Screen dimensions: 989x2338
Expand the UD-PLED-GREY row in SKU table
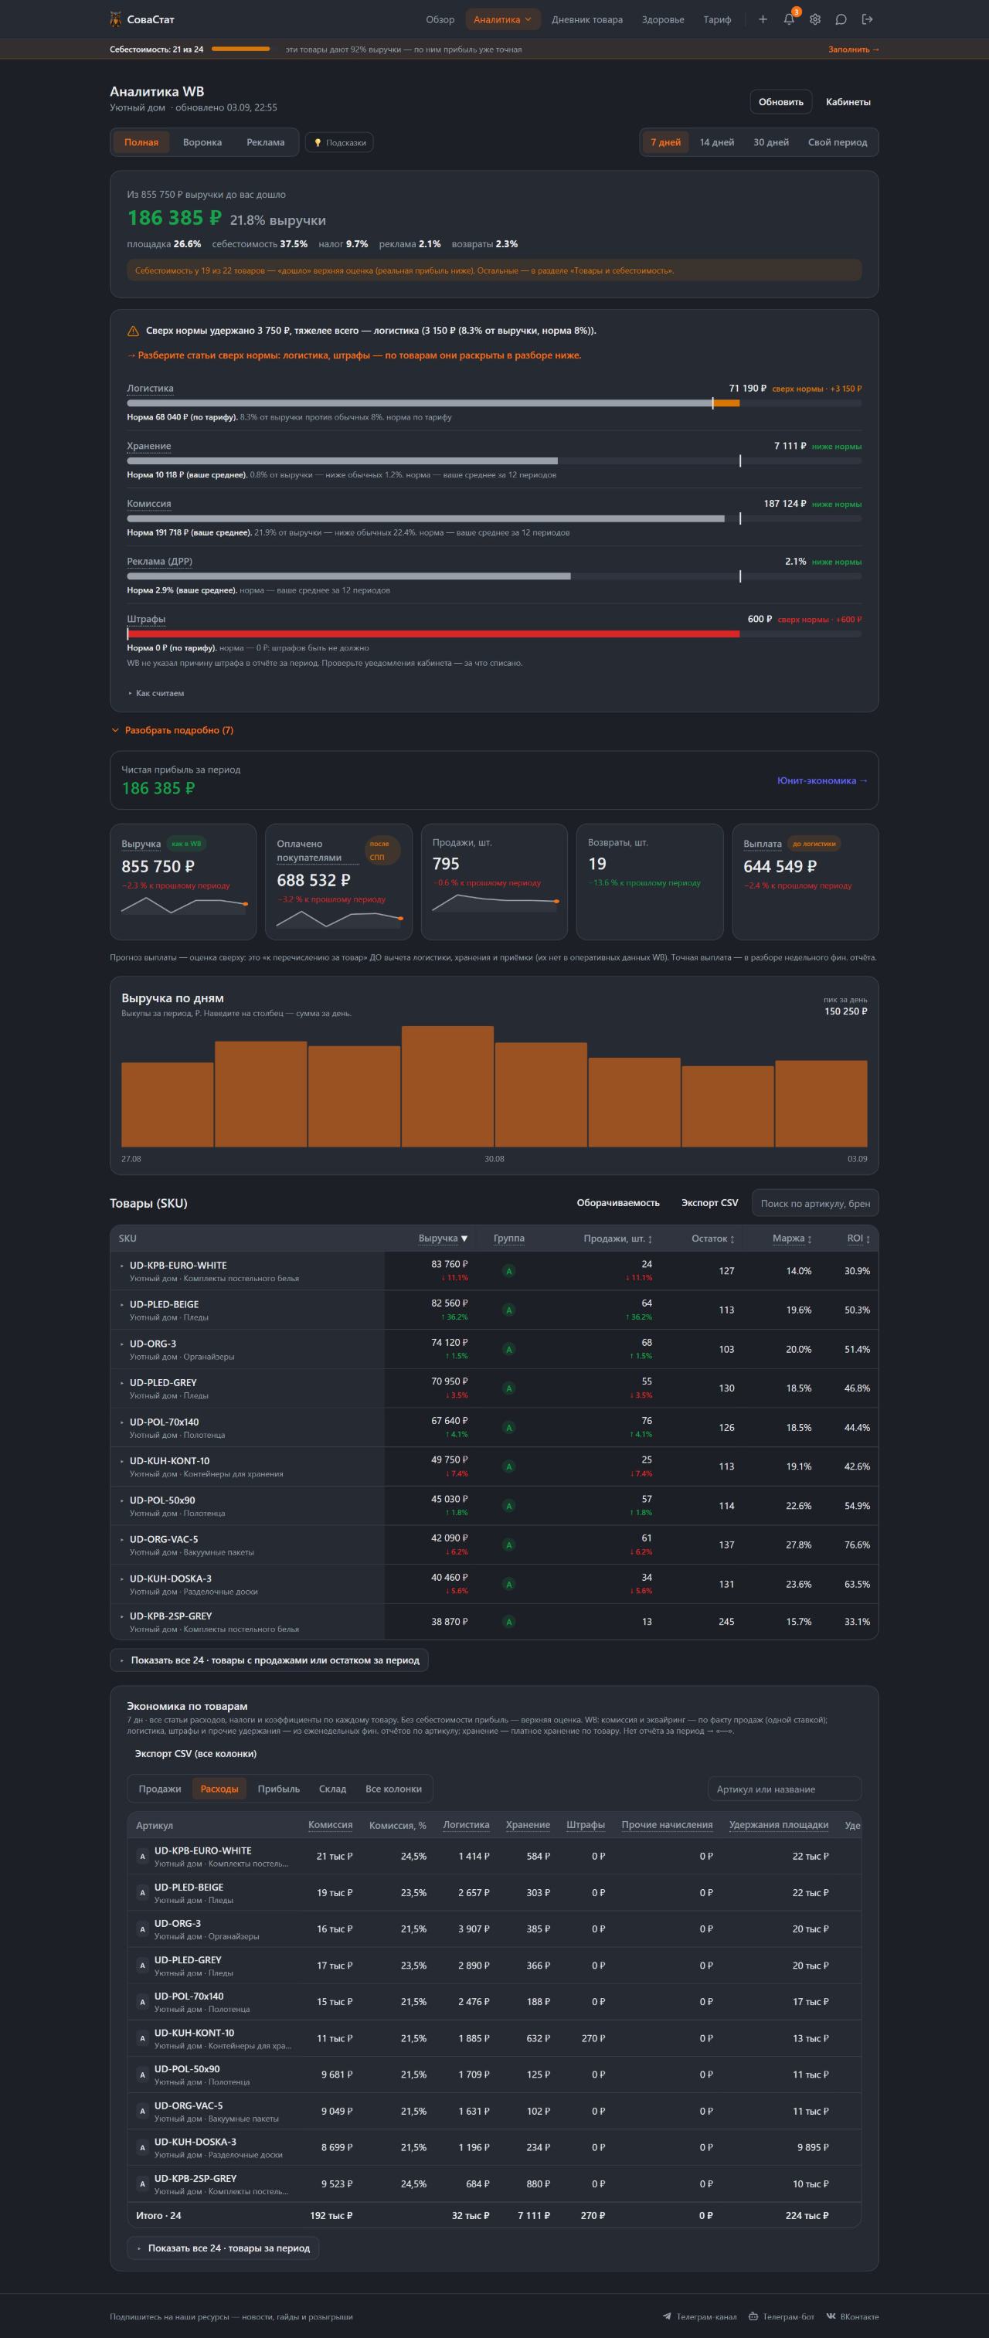click(x=121, y=1382)
